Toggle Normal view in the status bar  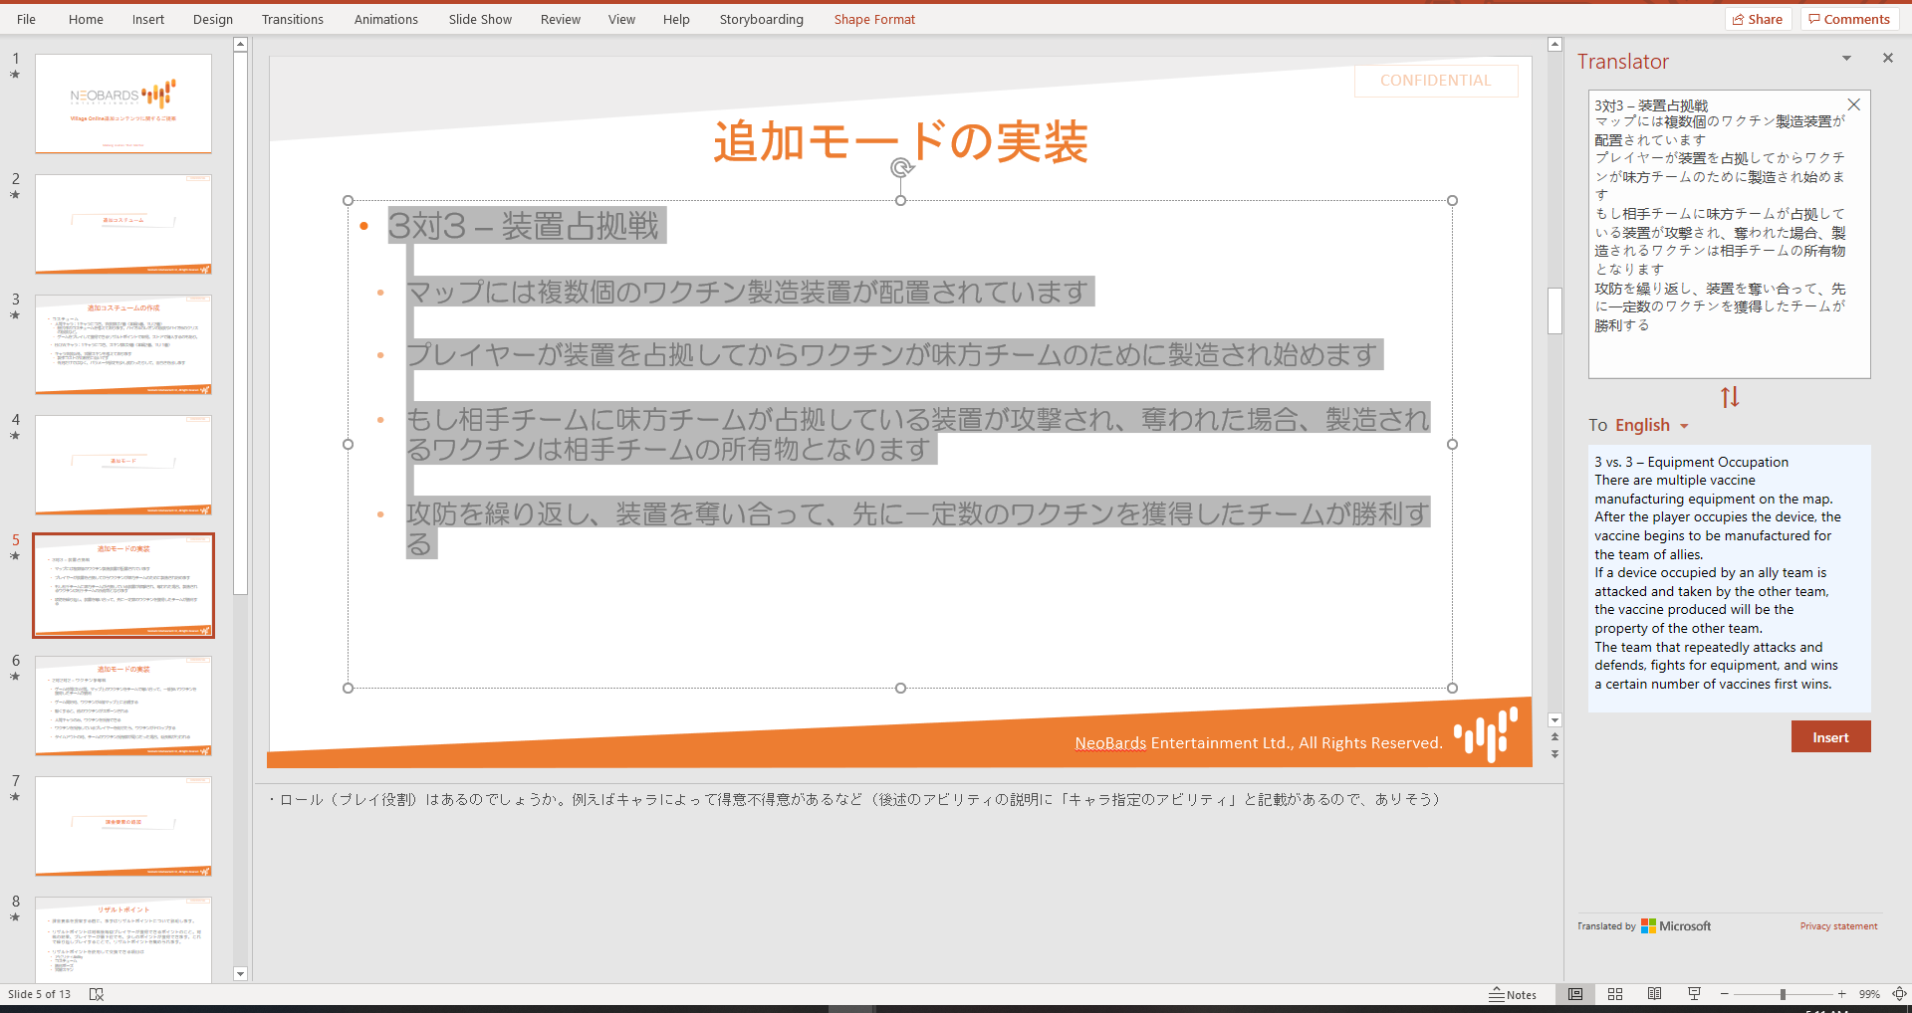[x=1575, y=994]
